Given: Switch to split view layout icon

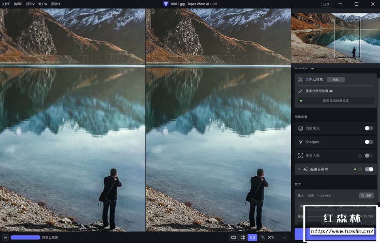Looking at the screenshot, I should point(243,237).
